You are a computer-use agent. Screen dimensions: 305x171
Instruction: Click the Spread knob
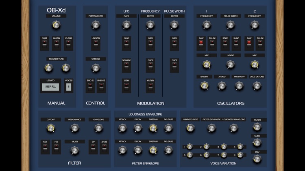(x=96, y=68)
